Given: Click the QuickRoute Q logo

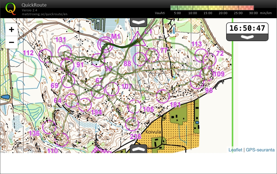Looking at the screenshot, I should 11,8.
